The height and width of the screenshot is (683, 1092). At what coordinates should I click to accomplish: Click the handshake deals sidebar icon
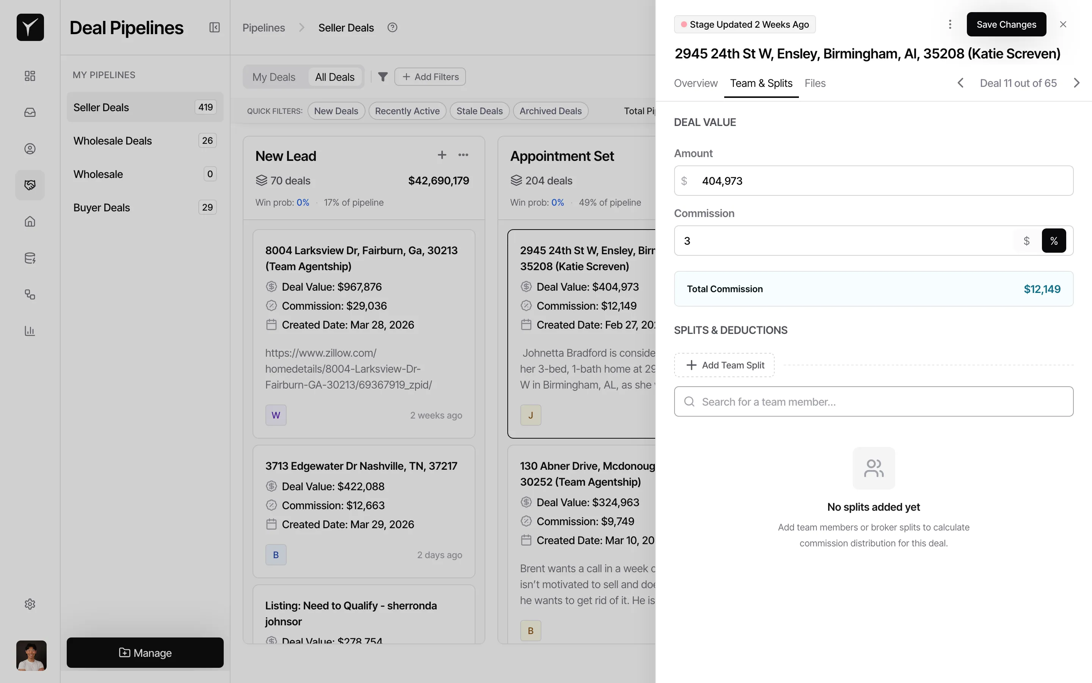click(30, 185)
